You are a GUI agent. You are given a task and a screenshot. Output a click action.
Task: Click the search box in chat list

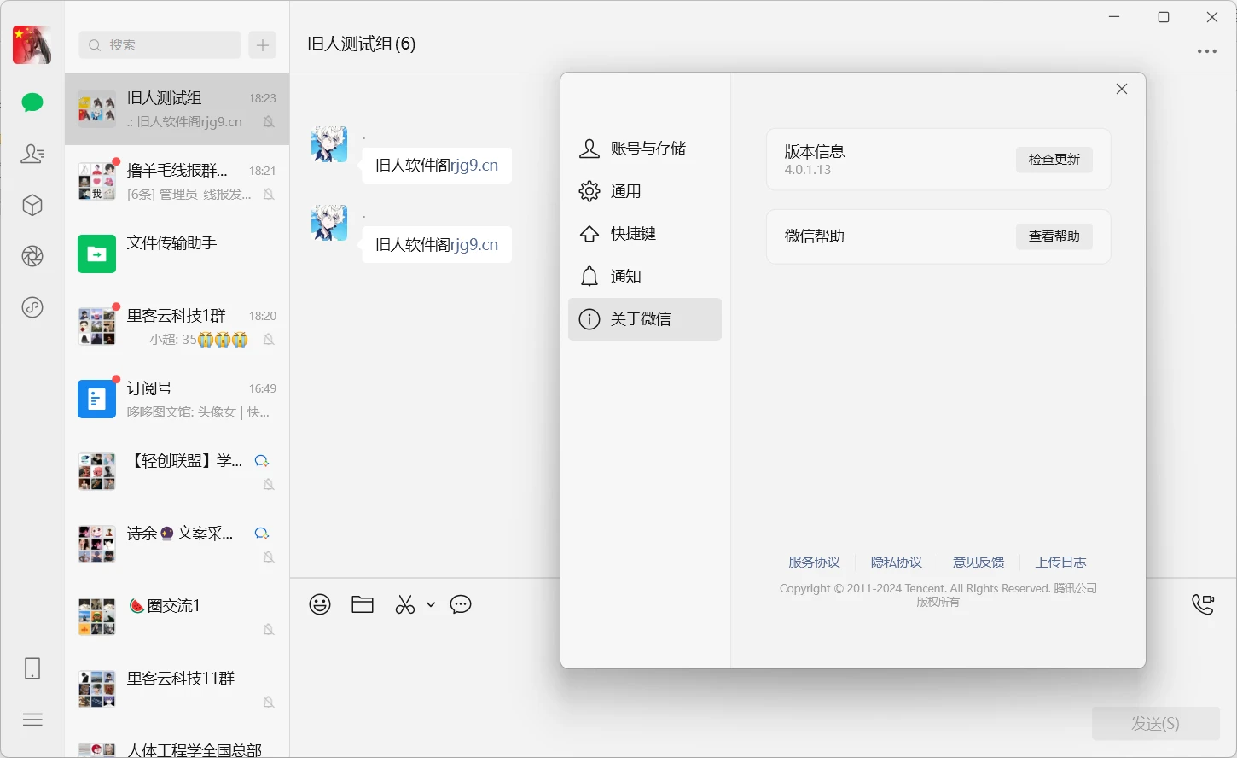pyautogui.click(x=160, y=44)
